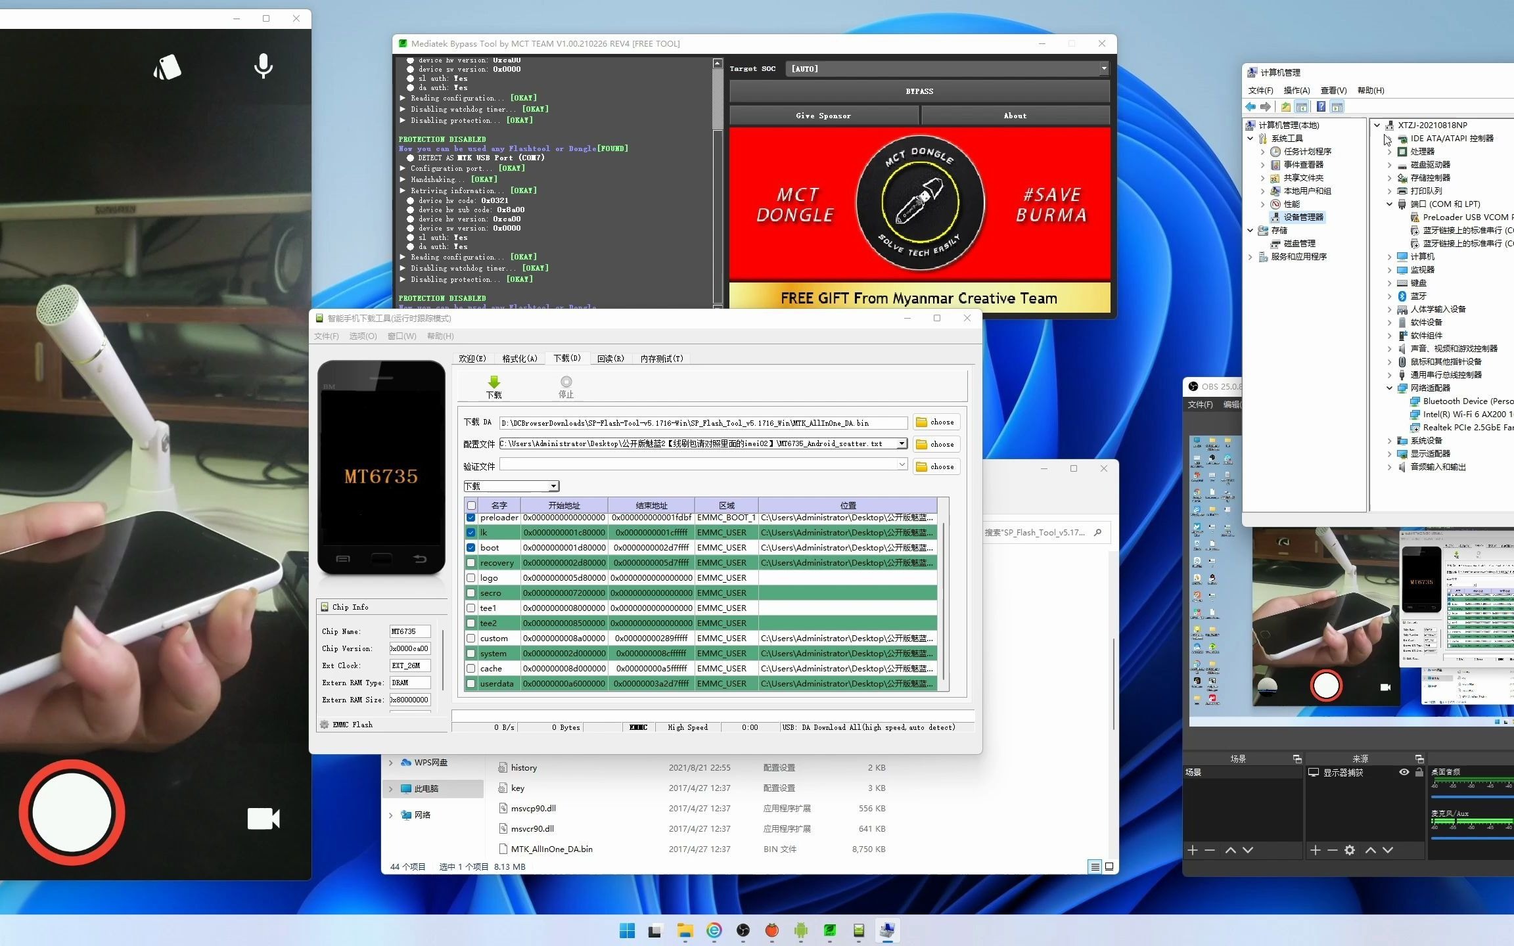
Task: Open source properties gear icon in OBS
Action: [x=1350, y=850]
